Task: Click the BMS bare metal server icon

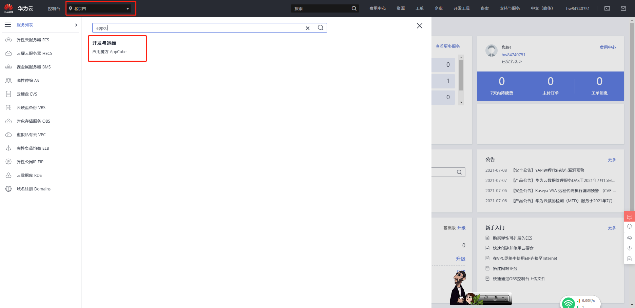Action: click(x=8, y=67)
